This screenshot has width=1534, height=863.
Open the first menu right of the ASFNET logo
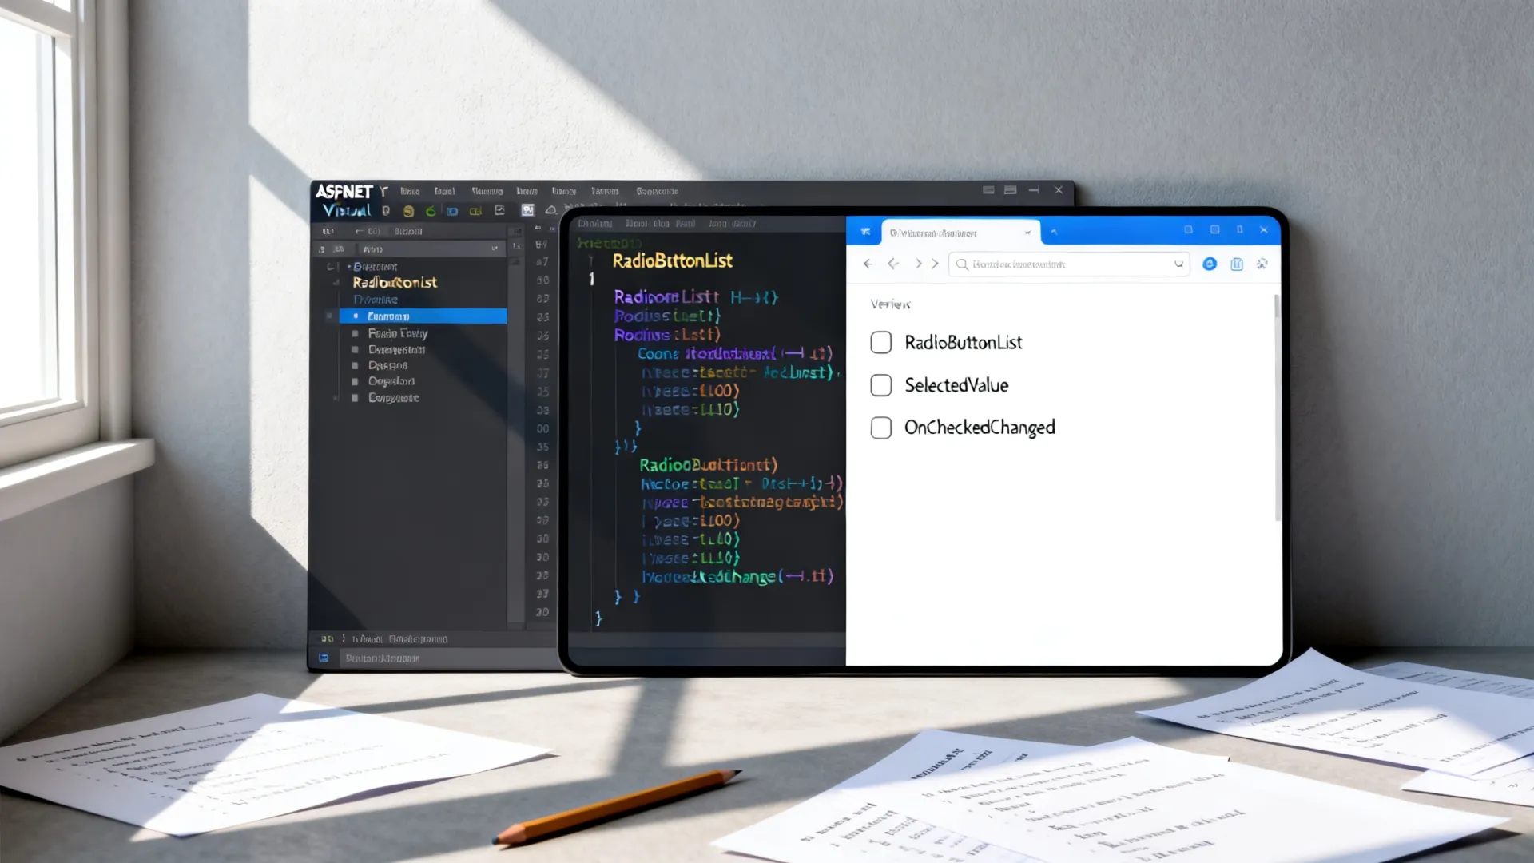pyautogui.click(x=410, y=192)
